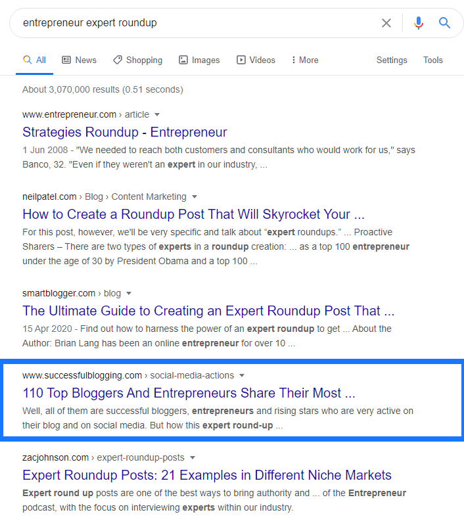Expand dropdown arrow next to smartblogger.com blog
This screenshot has width=464, height=529.
click(129, 294)
